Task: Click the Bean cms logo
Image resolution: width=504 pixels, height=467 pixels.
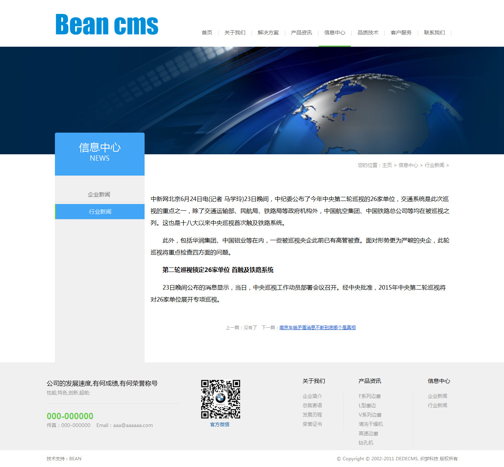Action: 107,25
